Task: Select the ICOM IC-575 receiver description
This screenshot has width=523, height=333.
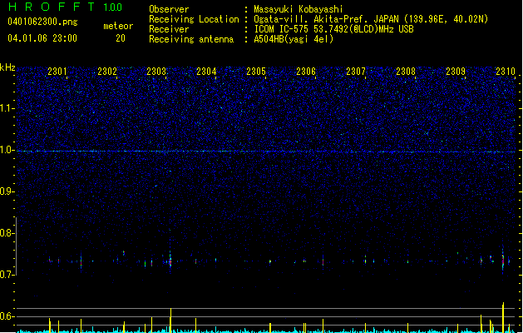Action: pyautogui.click(x=334, y=29)
